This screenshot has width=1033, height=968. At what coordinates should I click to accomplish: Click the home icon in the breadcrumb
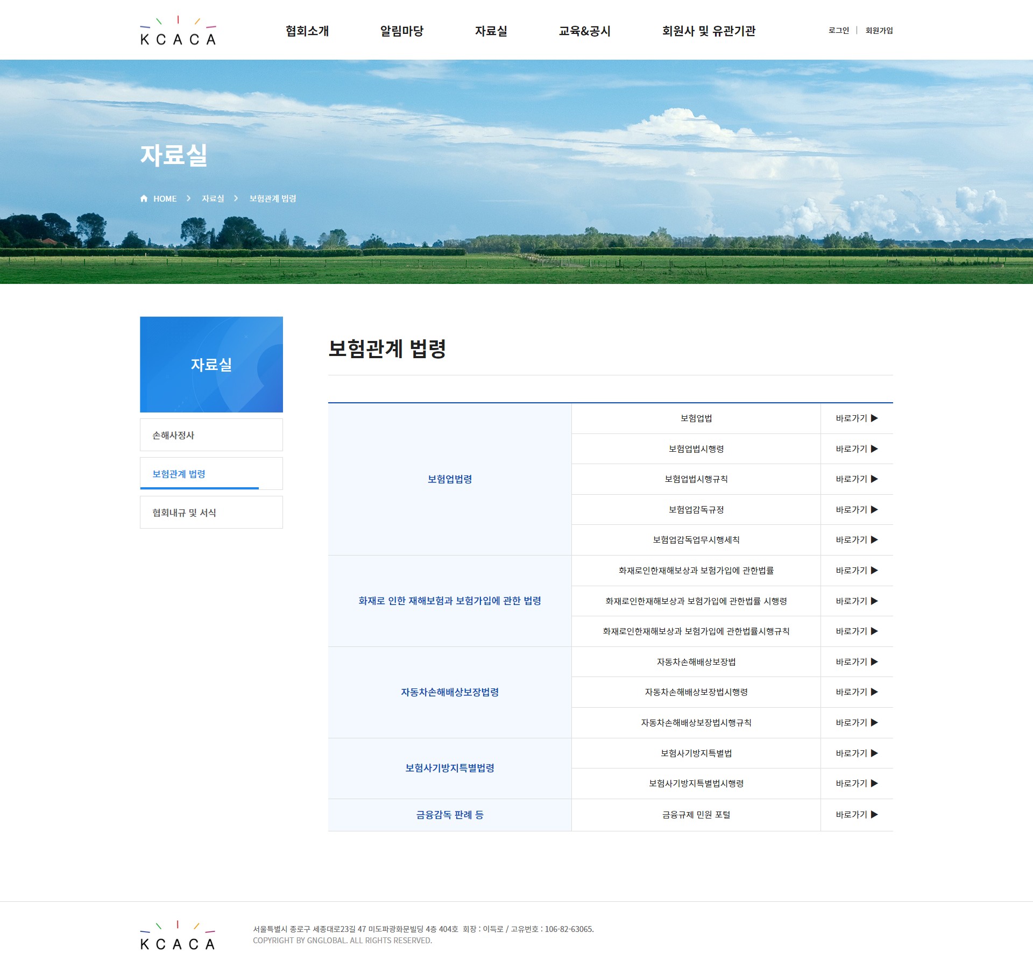[x=144, y=198]
